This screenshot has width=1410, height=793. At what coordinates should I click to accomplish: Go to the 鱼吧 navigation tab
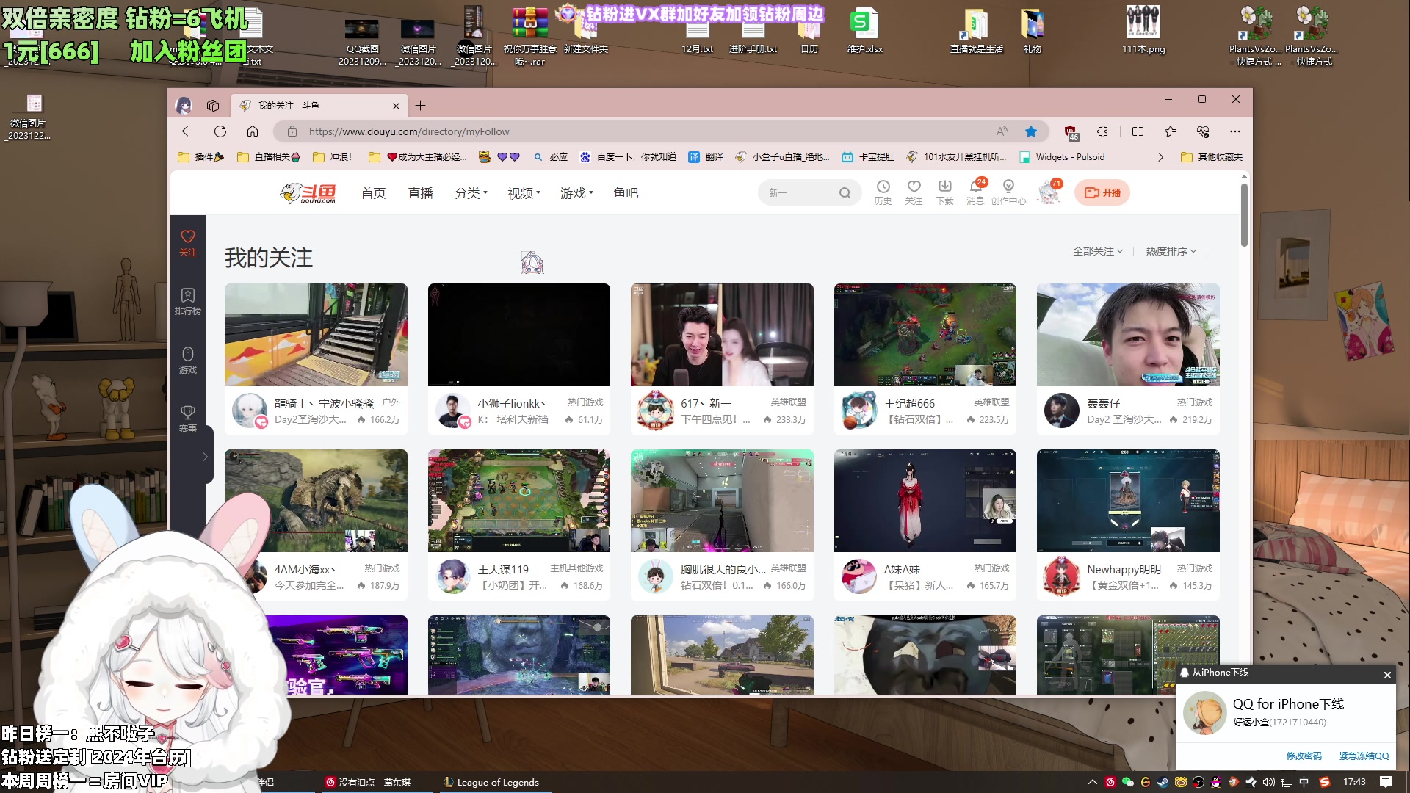(626, 193)
